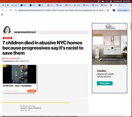Click the video ad vertical scrollbar
The image size is (132, 117).
click(37, 78)
